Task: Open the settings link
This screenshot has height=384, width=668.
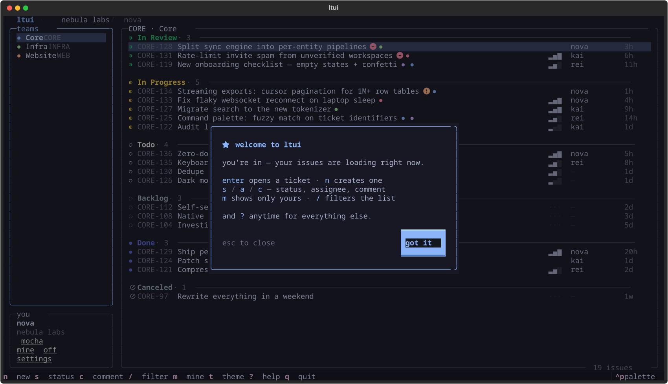Action: coord(34,359)
